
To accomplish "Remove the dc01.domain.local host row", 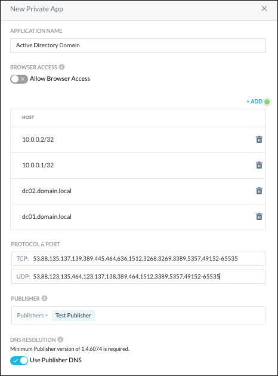I will (259, 216).
